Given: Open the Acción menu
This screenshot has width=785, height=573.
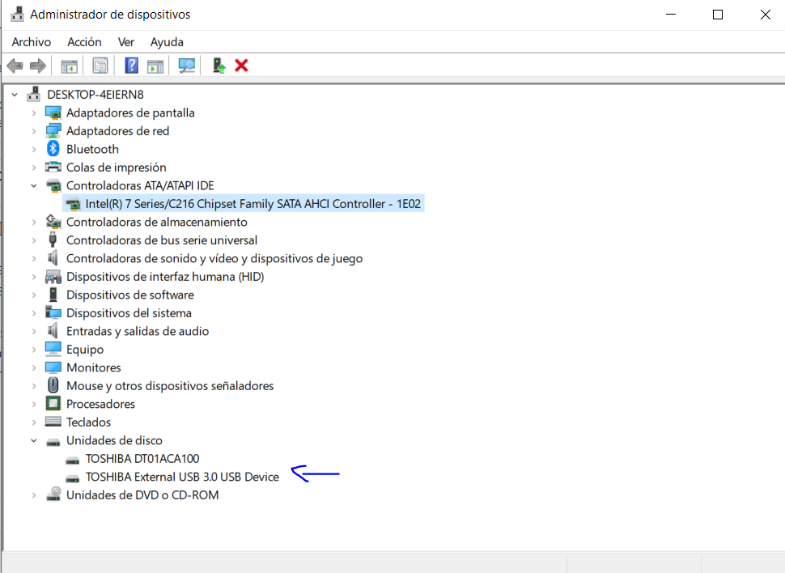Looking at the screenshot, I should 84,42.
